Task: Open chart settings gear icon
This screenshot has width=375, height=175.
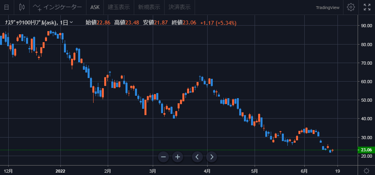Action: (x=351, y=7)
